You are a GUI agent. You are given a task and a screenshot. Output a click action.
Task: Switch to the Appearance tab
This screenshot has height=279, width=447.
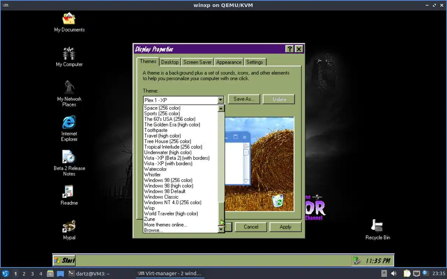tap(229, 62)
